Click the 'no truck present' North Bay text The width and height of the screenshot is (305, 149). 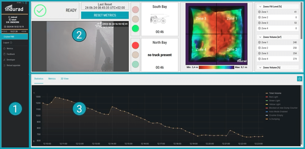[160, 55]
